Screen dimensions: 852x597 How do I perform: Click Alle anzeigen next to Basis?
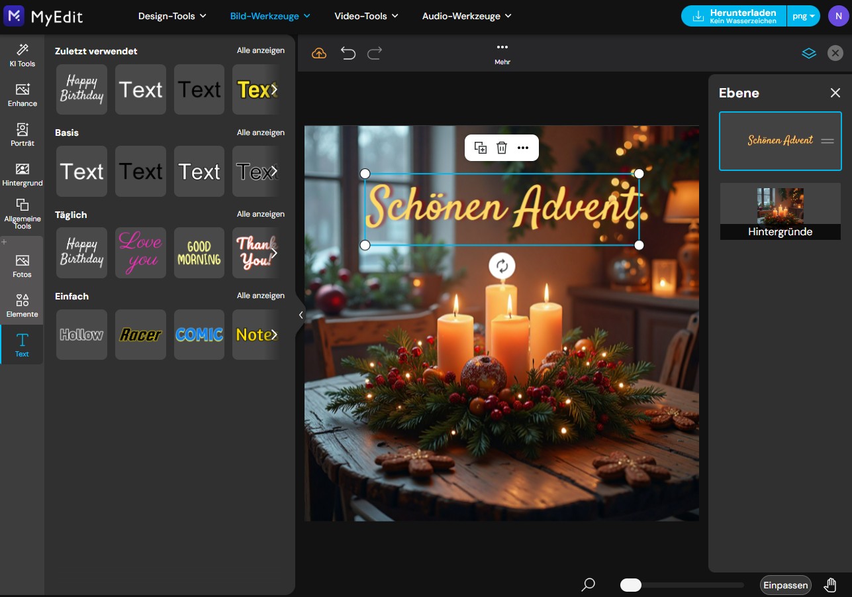260,132
